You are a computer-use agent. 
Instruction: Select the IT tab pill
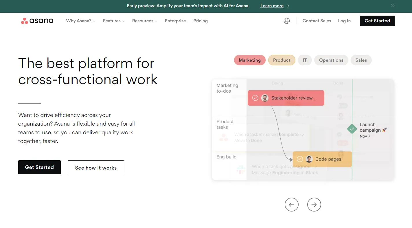[305, 60]
